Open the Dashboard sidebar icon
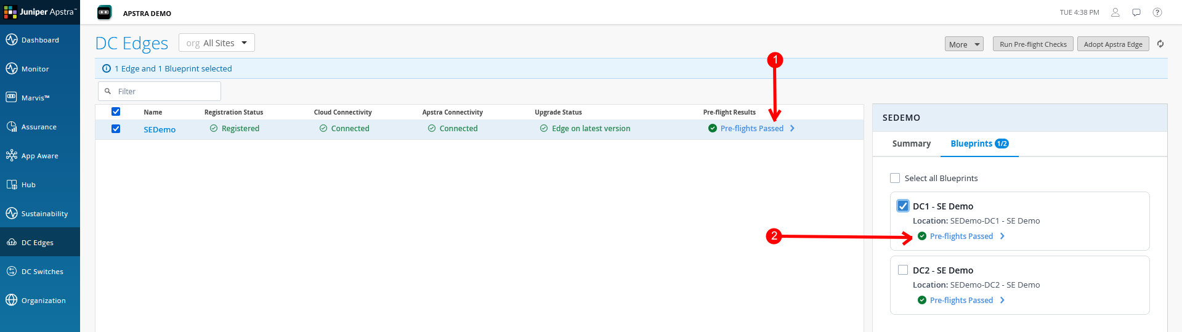Screen dimensions: 1182x332 click(x=12, y=40)
